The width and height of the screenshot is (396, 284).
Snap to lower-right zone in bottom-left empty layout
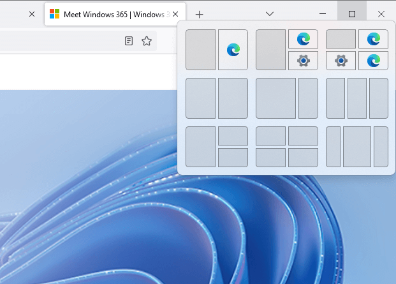pyautogui.click(x=233, y=158)
